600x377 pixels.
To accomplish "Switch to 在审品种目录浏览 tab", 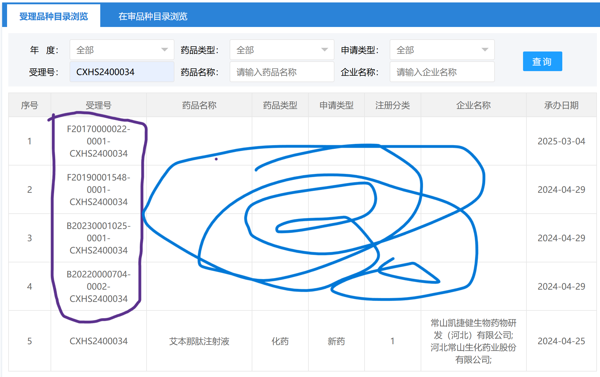I will pos(153,16).
